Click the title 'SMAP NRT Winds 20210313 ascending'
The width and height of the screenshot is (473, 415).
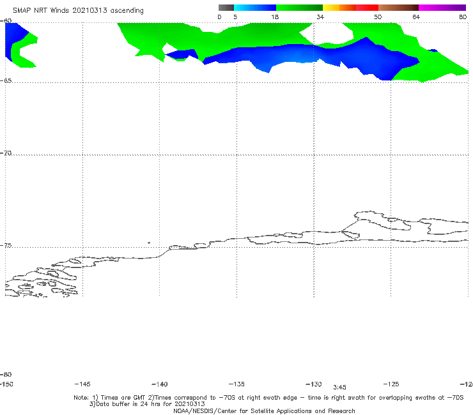coord(78,11)
